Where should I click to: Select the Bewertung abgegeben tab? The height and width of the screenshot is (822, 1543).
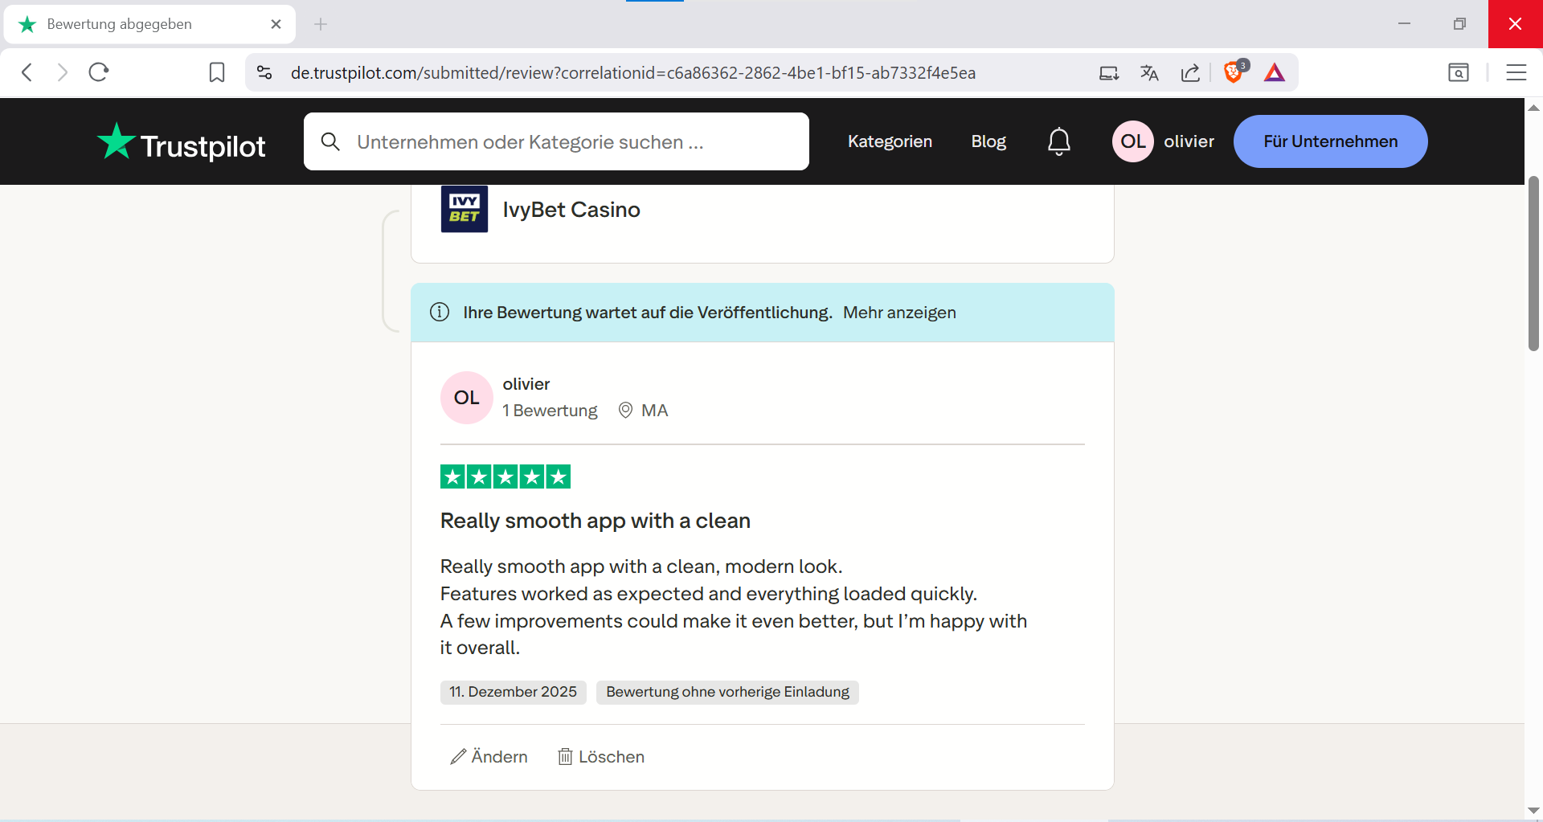click(x=149, y=24)
